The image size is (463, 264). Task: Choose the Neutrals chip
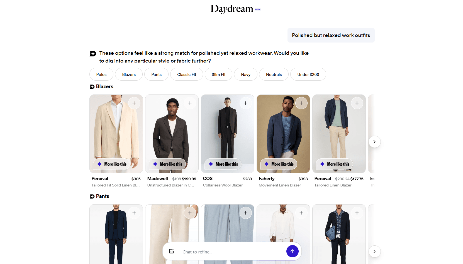274,74
